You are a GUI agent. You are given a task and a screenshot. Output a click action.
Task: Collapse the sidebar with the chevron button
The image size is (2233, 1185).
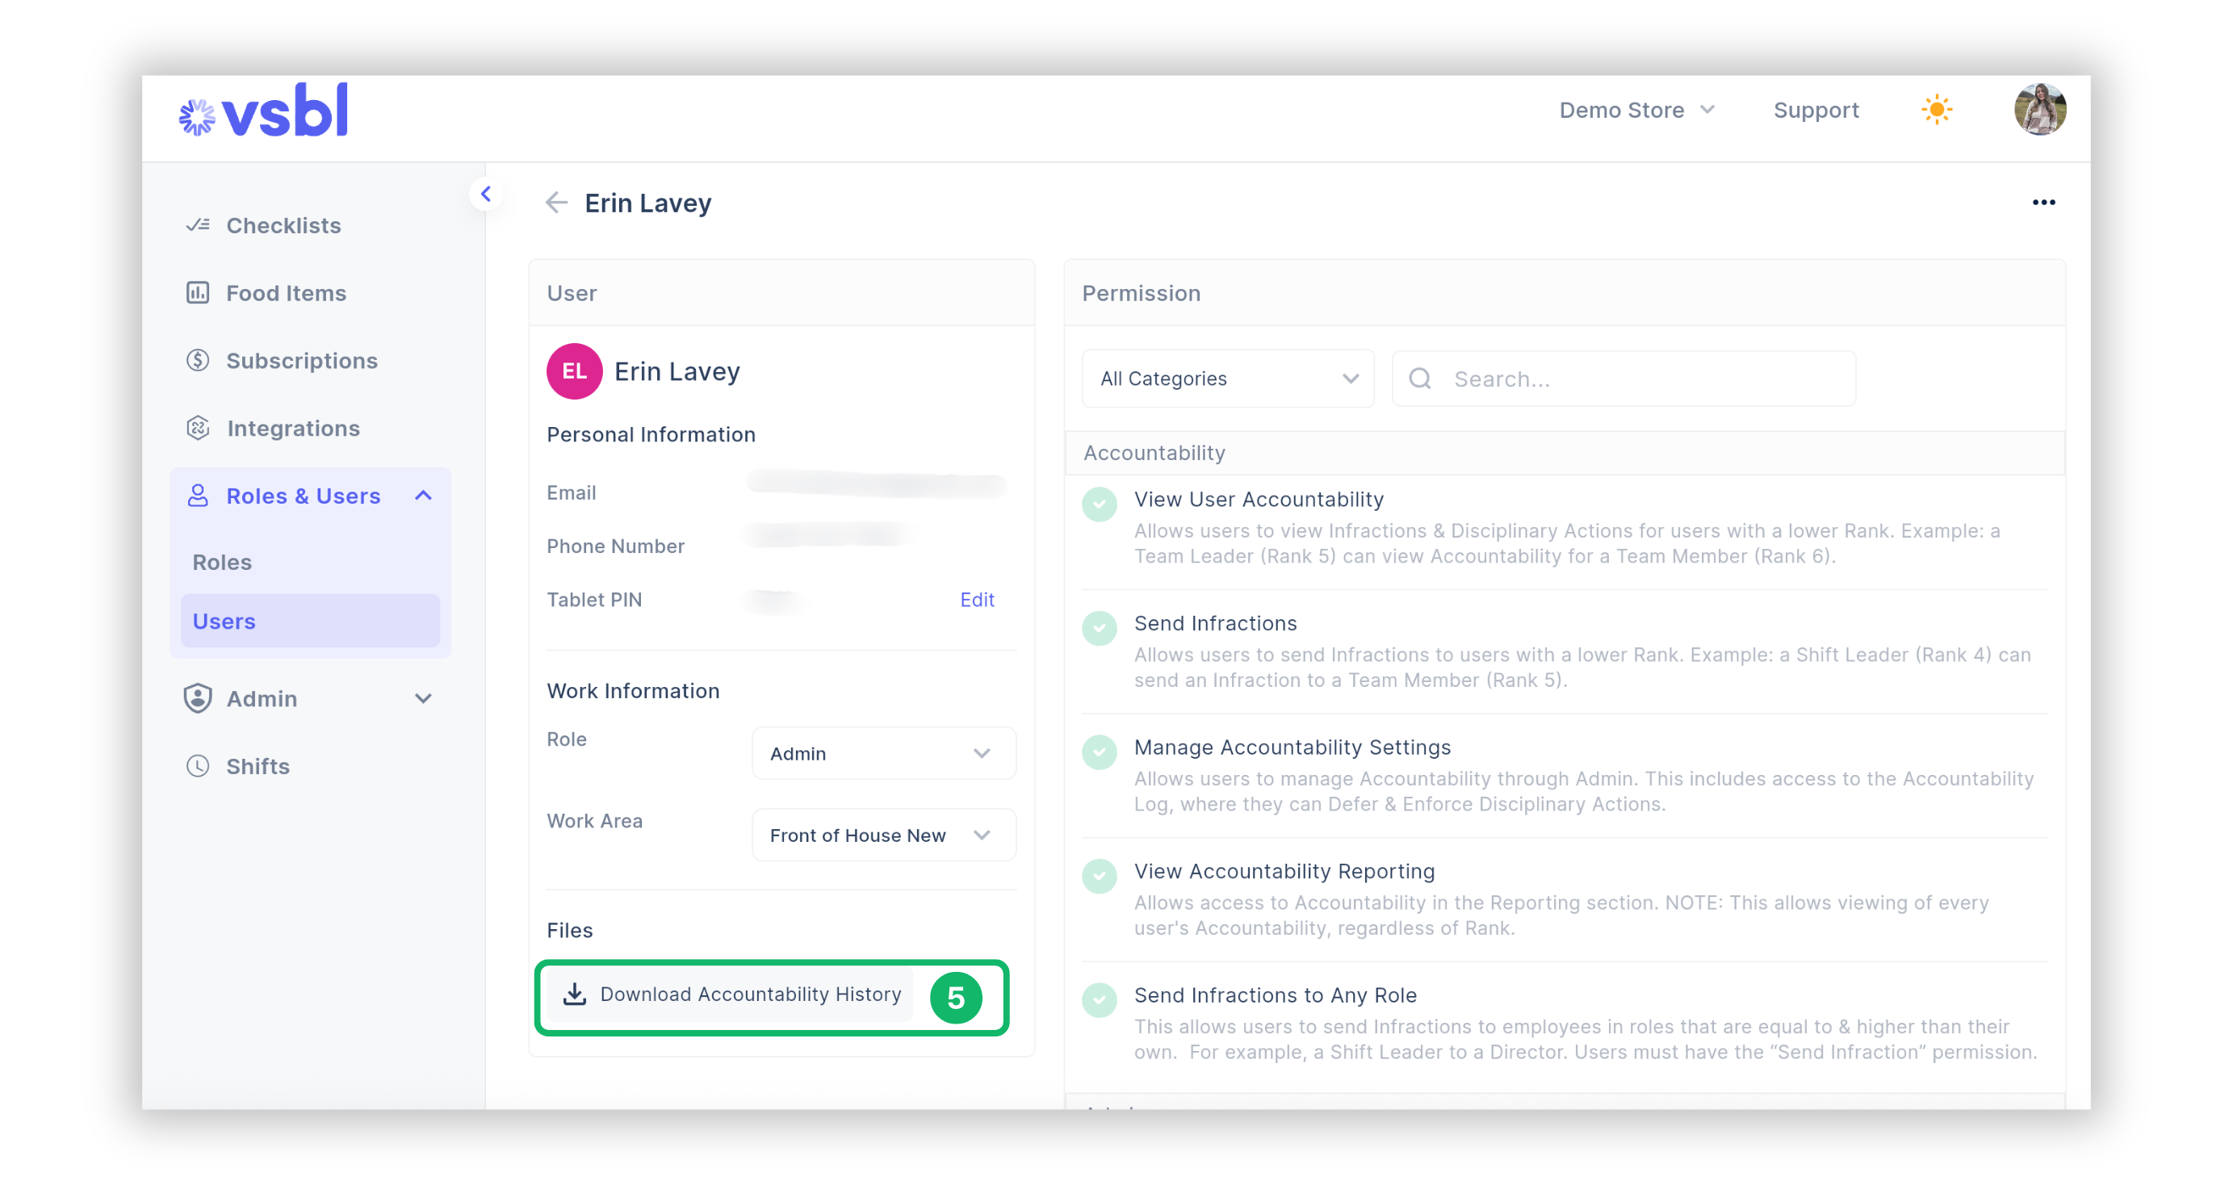[486, 195]
